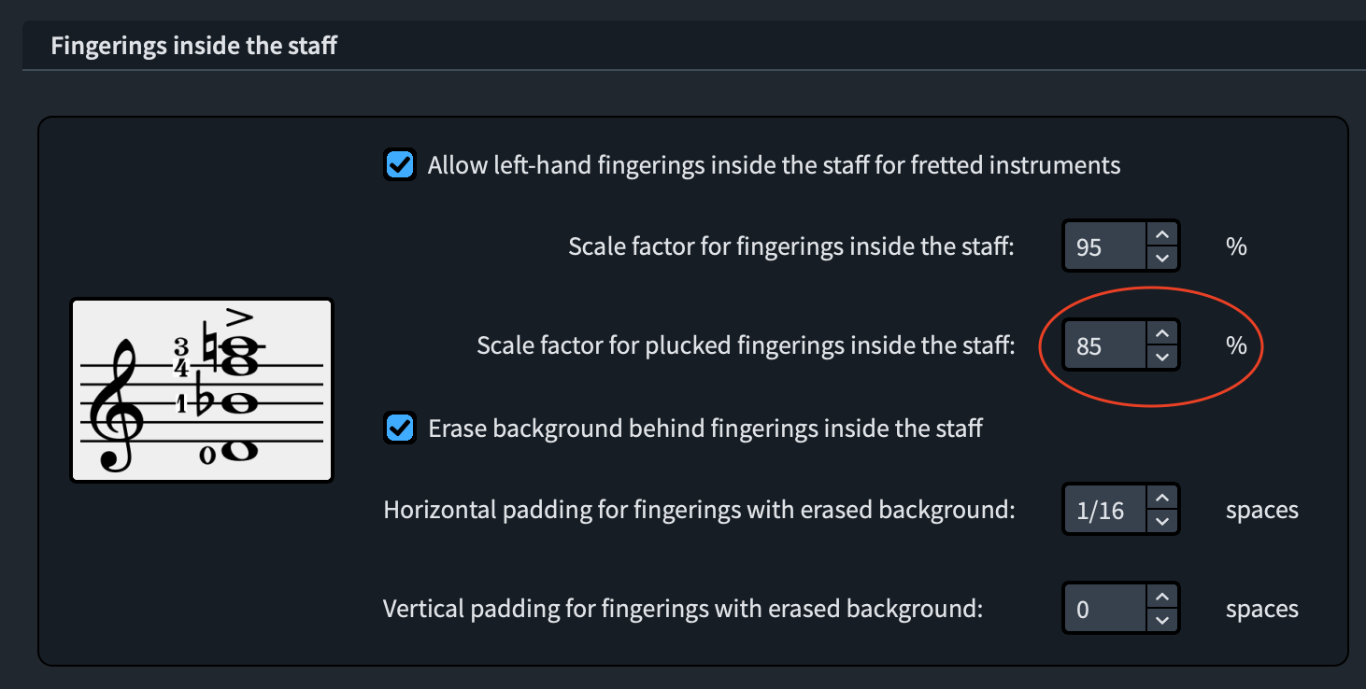This screenshot has width=1366, height=689.
Task: Decrease horizontal padding for erased background
Action: pyautogui.click(x=1161, y=521)
